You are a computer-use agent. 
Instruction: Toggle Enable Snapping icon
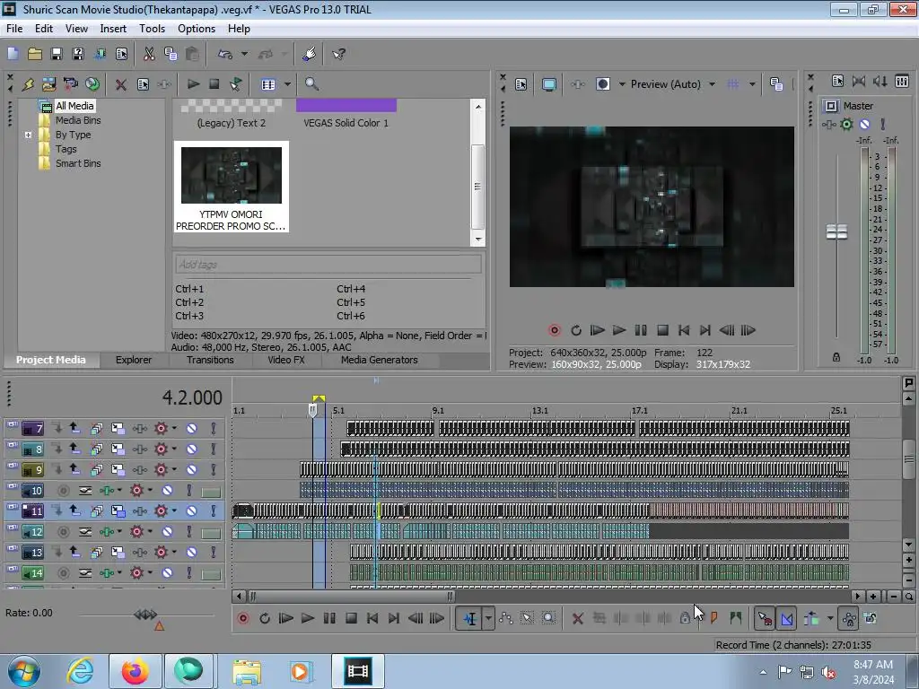point(765,618)
